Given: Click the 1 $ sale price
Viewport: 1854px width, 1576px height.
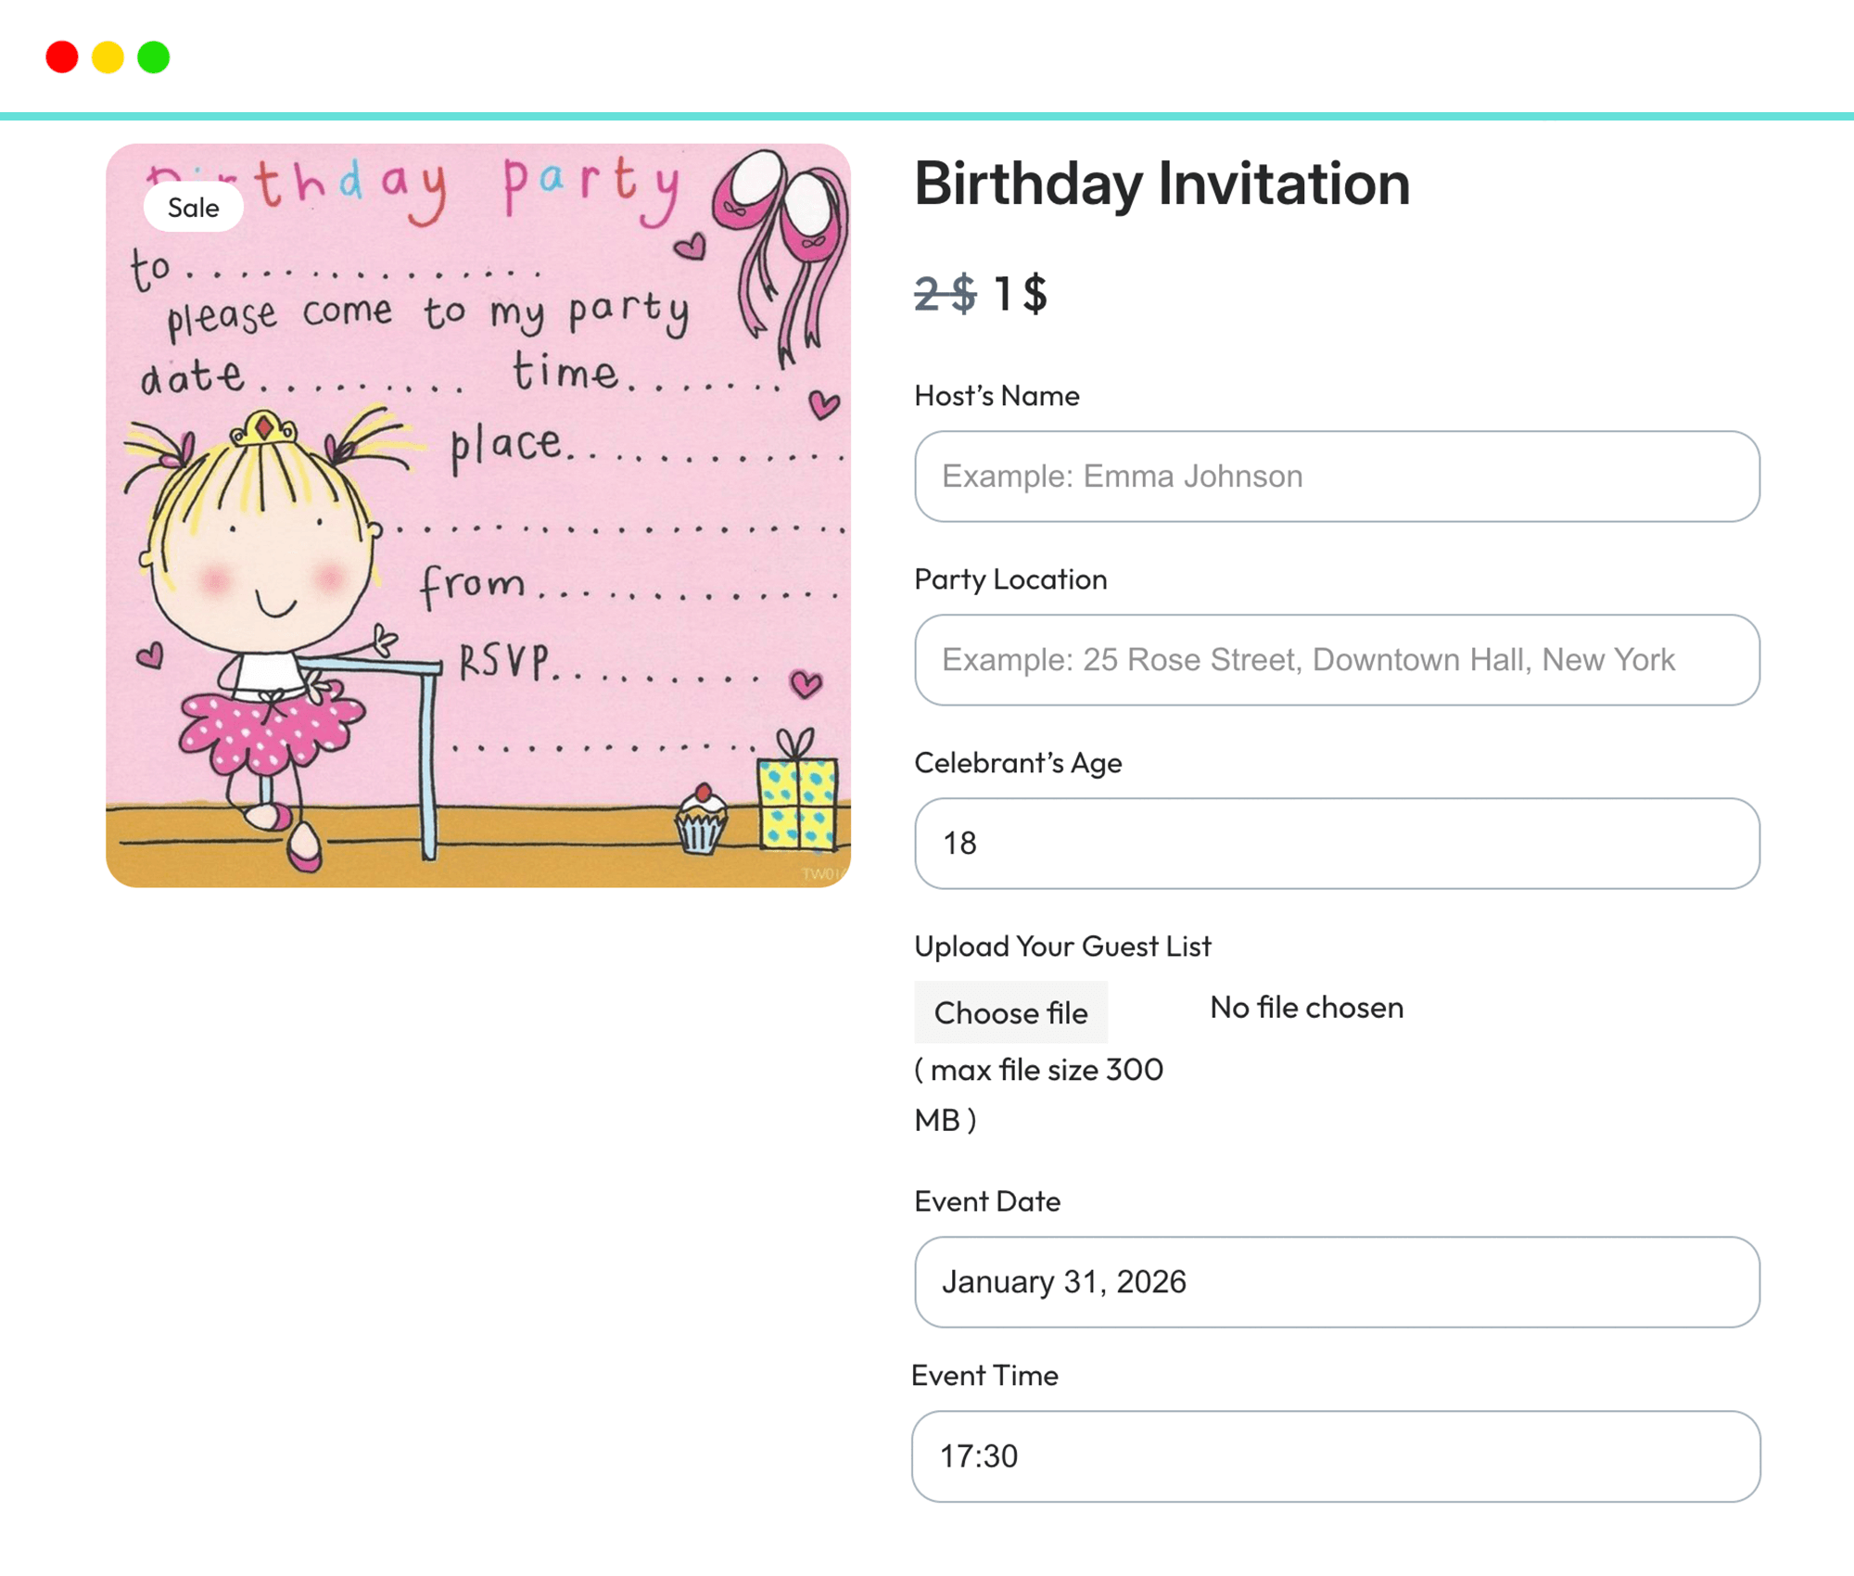Looking at the screenshot, I should [1020, 295].
